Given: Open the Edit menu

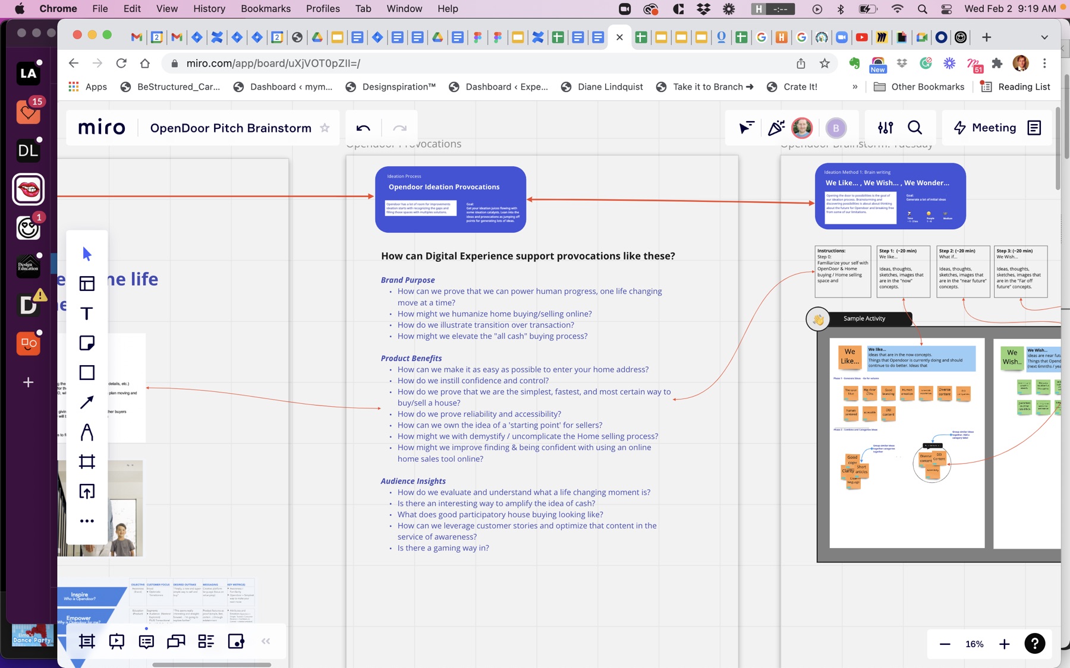Looking at the screenshot, I should [x=132, y=8].
